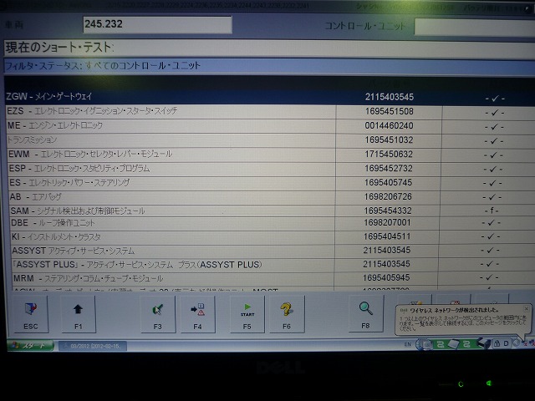Click part number 1715450632
This screenshot has width=535, height=401.
pyautogui.click(x=389, y=154)
